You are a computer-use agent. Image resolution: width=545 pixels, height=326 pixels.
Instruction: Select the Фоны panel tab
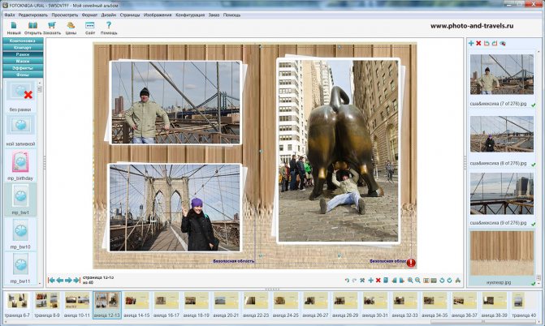click(22, 75)
